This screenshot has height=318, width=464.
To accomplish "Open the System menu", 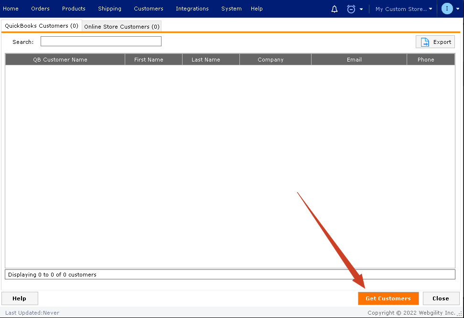I will tap(231, 9).
